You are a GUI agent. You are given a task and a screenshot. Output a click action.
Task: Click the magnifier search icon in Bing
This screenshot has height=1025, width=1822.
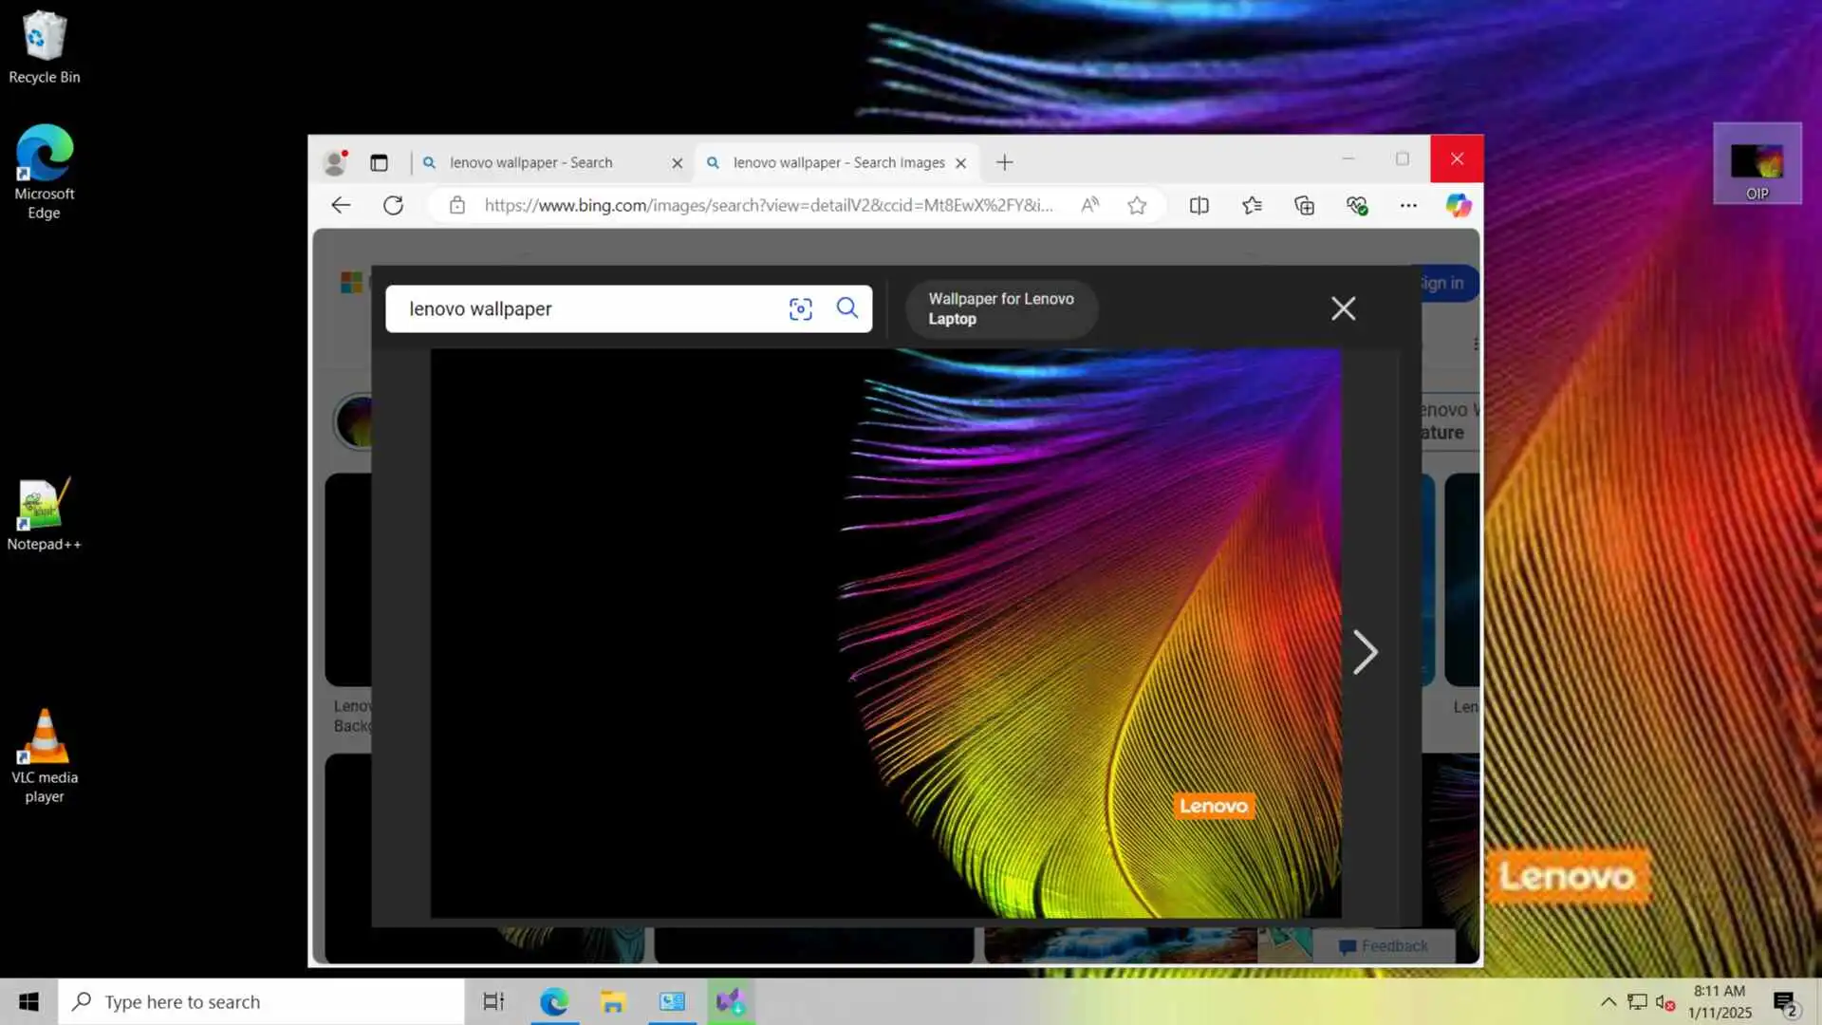tap(847, 308)
